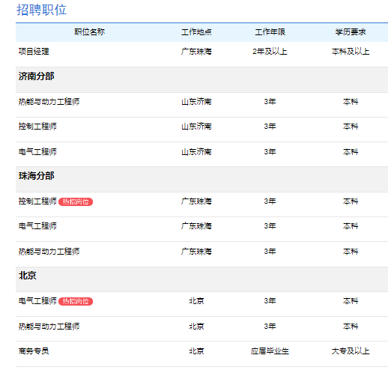Select 北京 location in 商务专员 row
Image resolution: width=388 pixels, height=373 pixels.
pos(196,351)
